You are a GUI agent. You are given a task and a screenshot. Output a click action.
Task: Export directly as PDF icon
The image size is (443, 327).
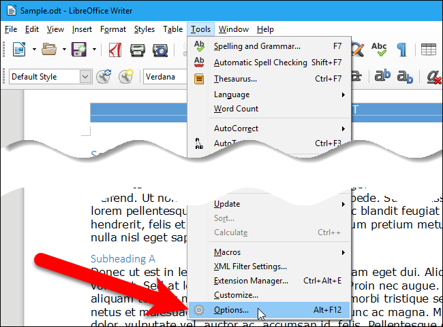[115, 50]
